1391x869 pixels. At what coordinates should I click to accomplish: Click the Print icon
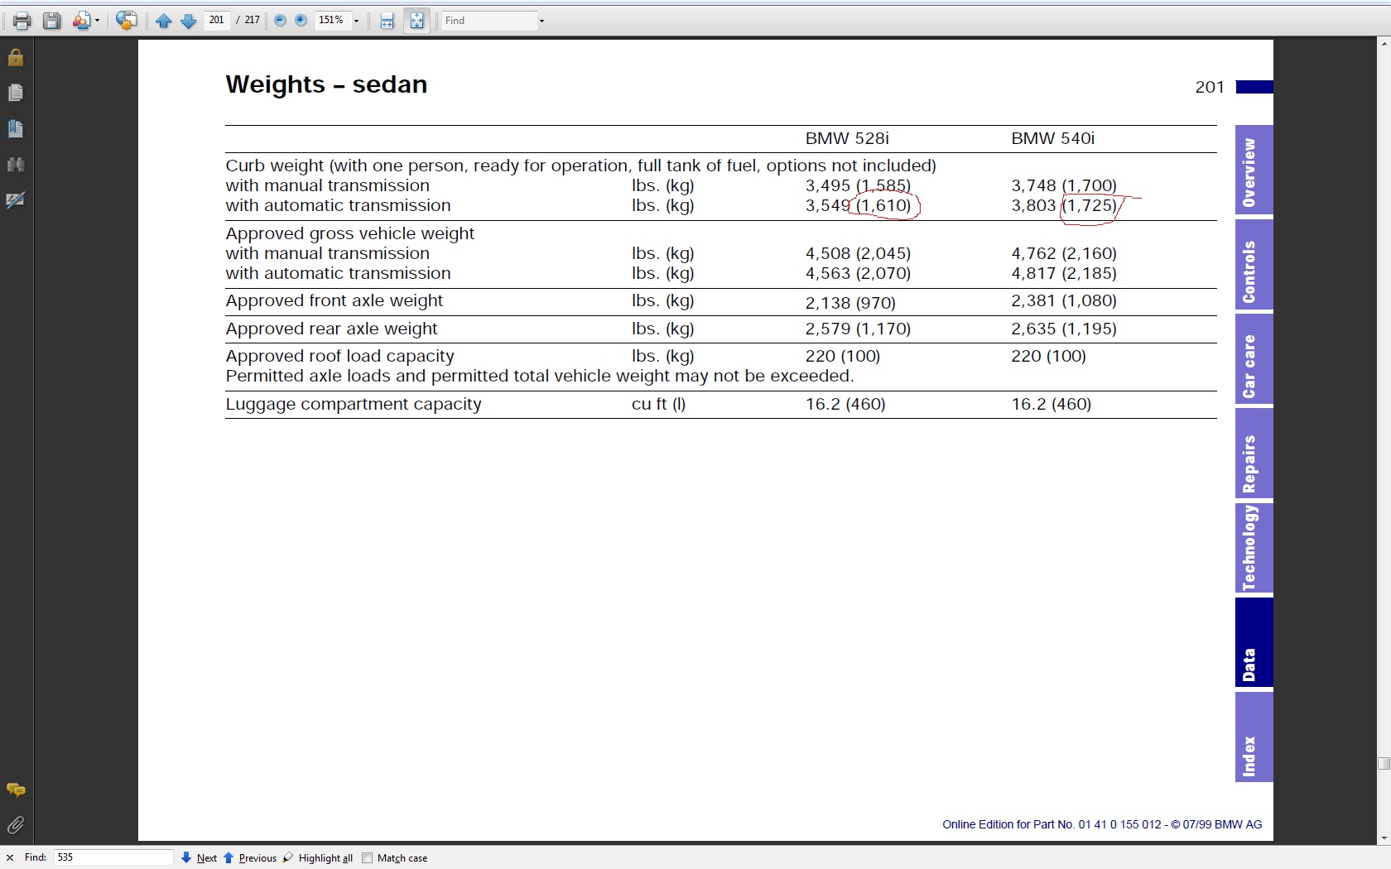22,21
